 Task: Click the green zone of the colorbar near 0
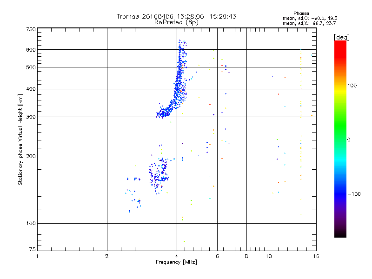[x=340, y=133]
